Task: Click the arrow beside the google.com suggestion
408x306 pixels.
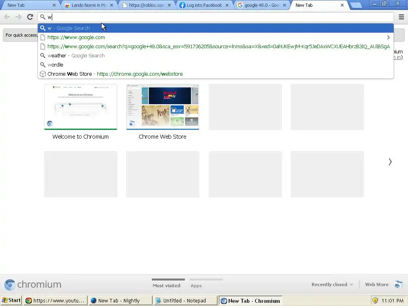Action: (x=388, y=37)
